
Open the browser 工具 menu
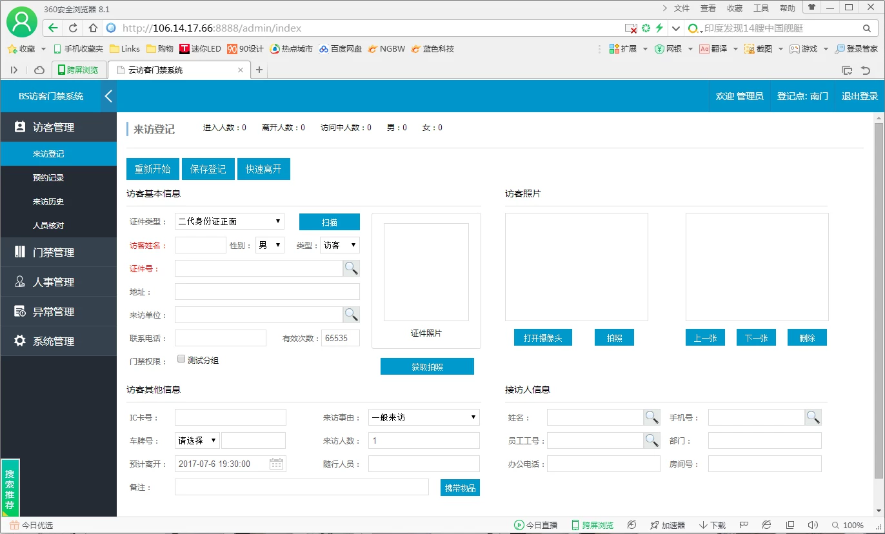pyautogui.click(x=761, y=8)
